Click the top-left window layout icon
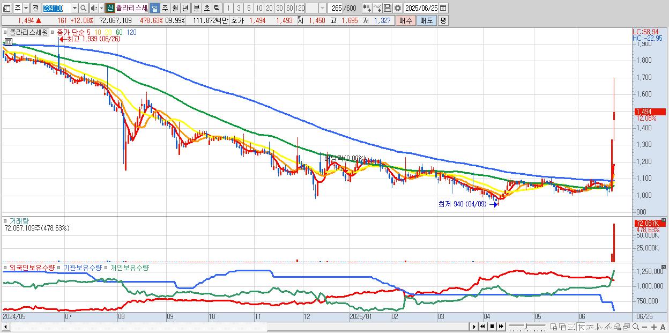The width and height of the screenshot is (669, 333). point(7,8)
